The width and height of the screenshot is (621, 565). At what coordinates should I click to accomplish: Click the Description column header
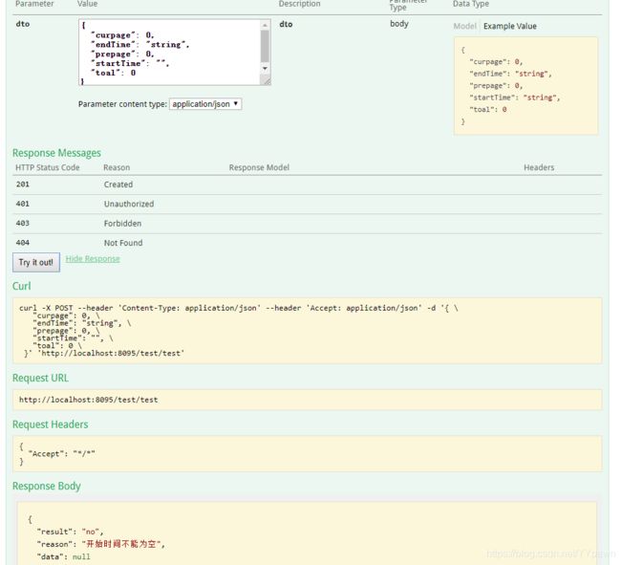point(299,4)
